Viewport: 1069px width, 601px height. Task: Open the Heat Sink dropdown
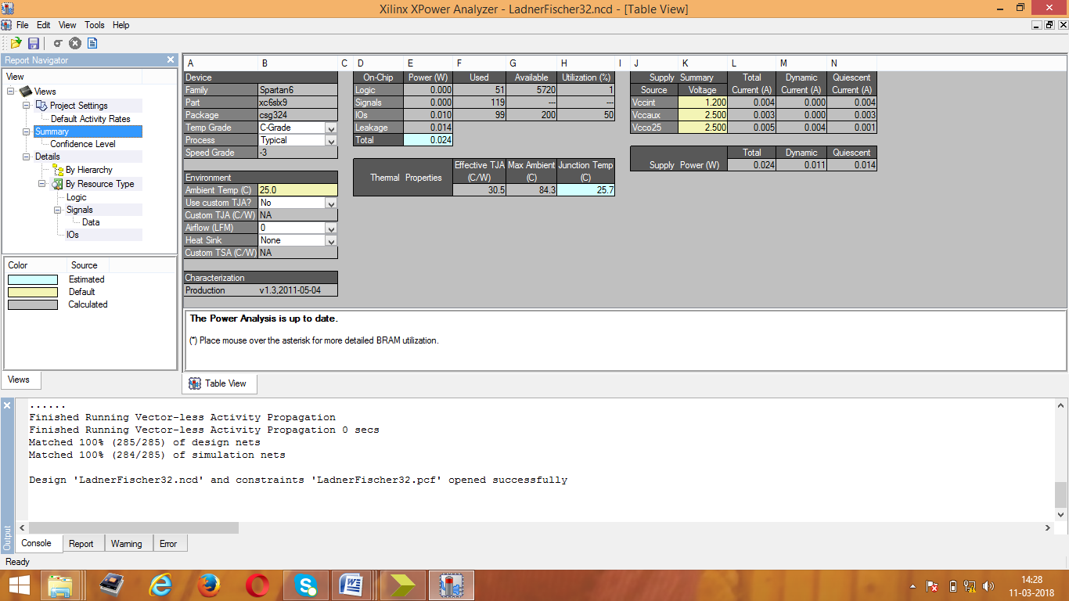click(x=331, y=240)
